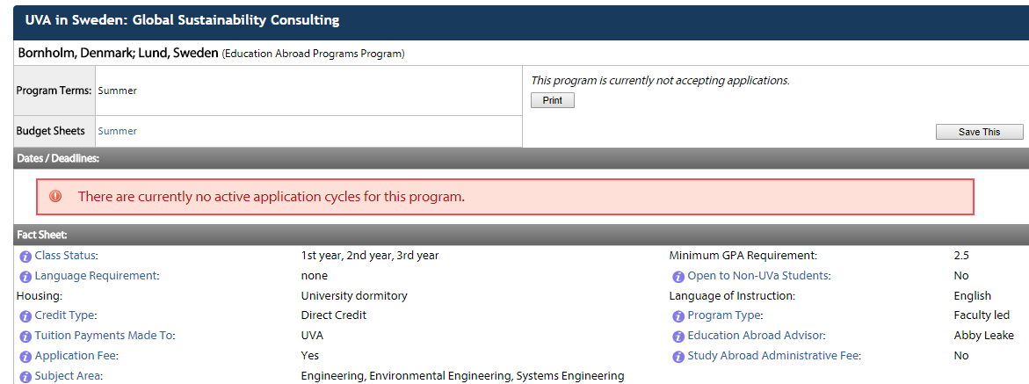Click the Study Abroad Administrative Fee link

[773, 356]
